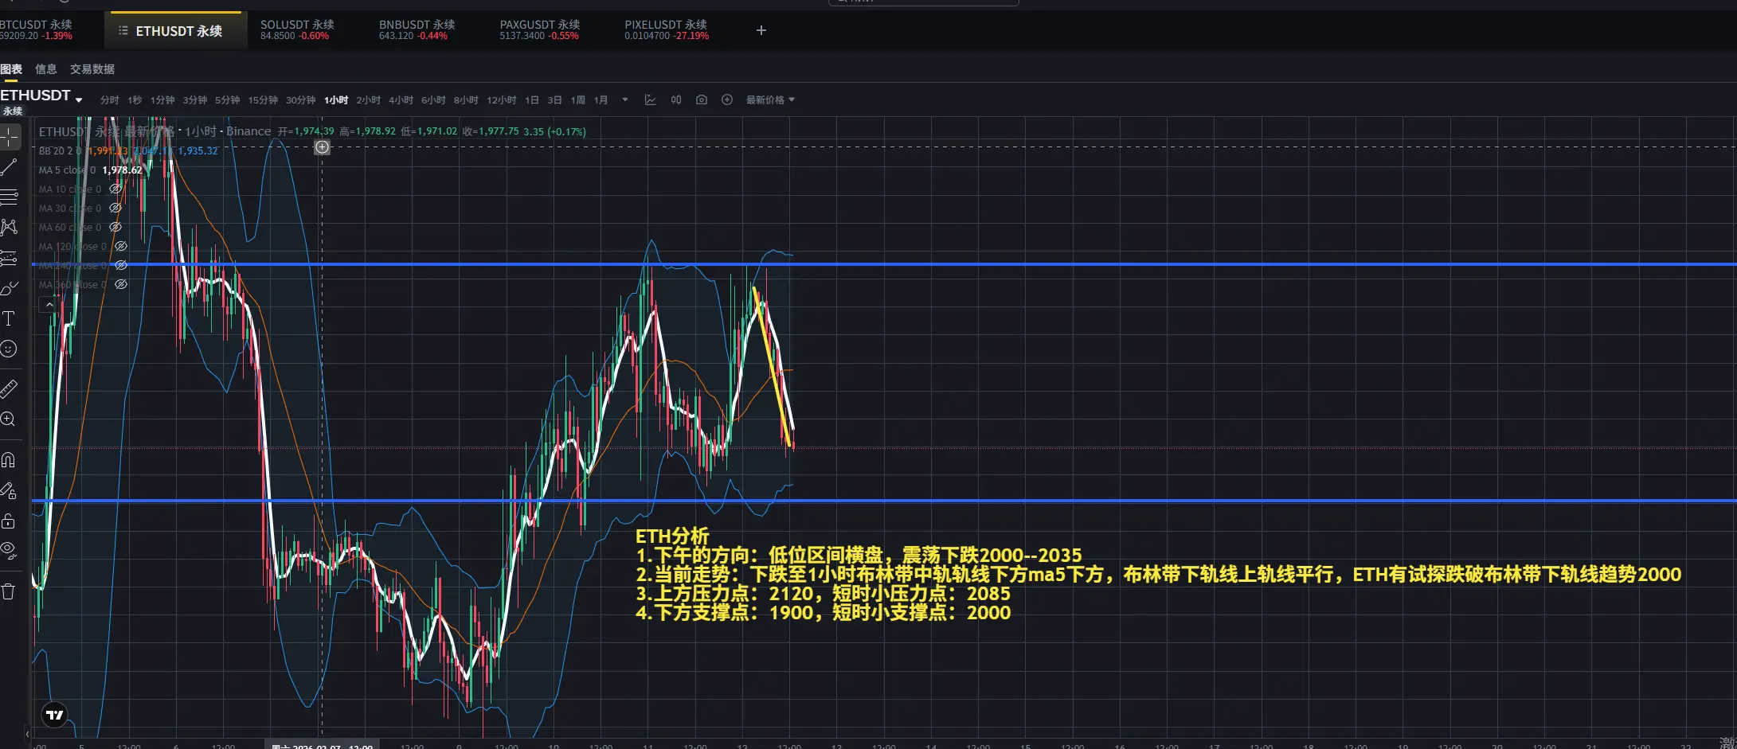Image resolution: width=1737 pixels, height=749 pixels.
Task: Switch to the PIXELUSDT 永续 tab
Action: 667,30
